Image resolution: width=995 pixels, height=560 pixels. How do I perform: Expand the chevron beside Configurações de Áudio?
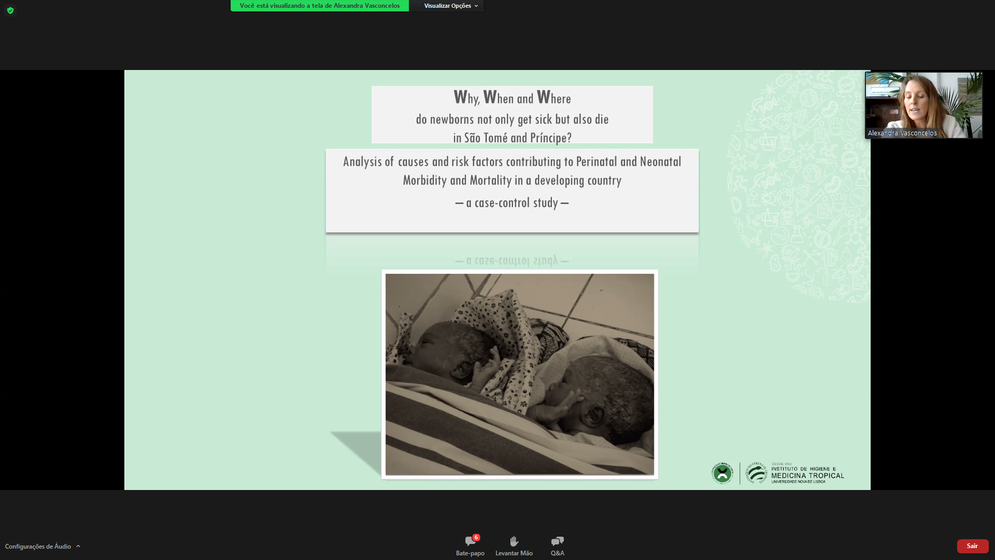click(78, 546)
